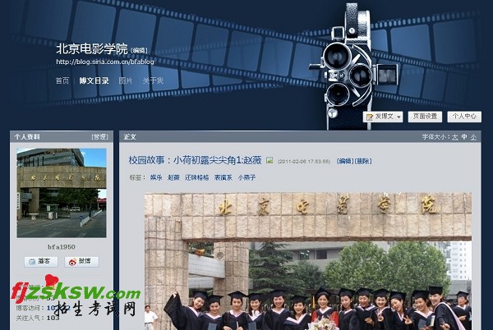Image resolution: width=493 pixels, height=330 pixels.
Task: Click the 管理 link in profile panel header
Action: point(99,137)
